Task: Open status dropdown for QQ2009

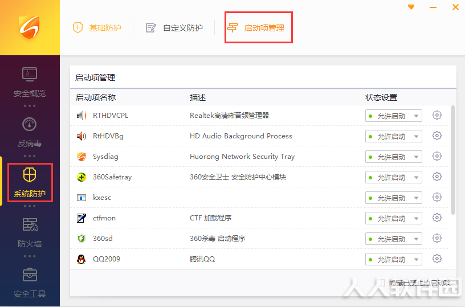Action: tap(394, 259)
